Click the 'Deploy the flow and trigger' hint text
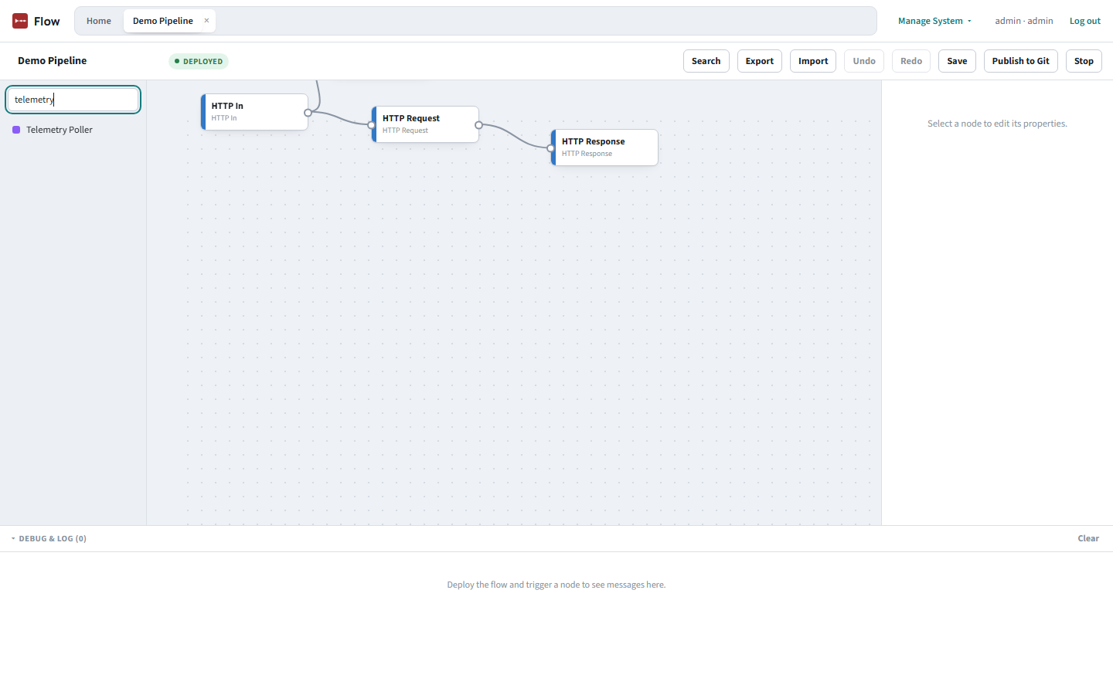The height and width of the screenshot is (695, 1113). click(556, 585)
